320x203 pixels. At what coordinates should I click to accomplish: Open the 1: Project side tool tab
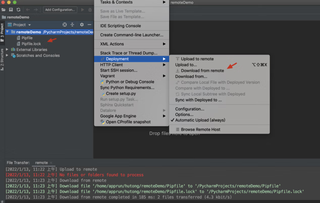click(2, 33)
